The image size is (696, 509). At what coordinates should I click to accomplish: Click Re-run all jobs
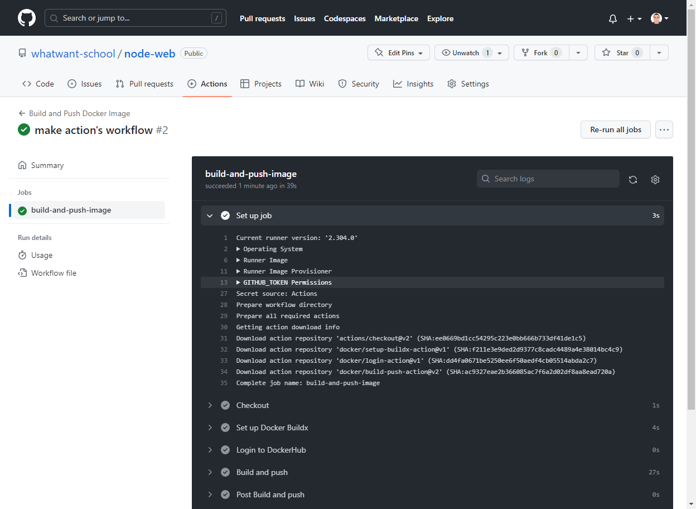pyautogui.click(x=616, y=129)
